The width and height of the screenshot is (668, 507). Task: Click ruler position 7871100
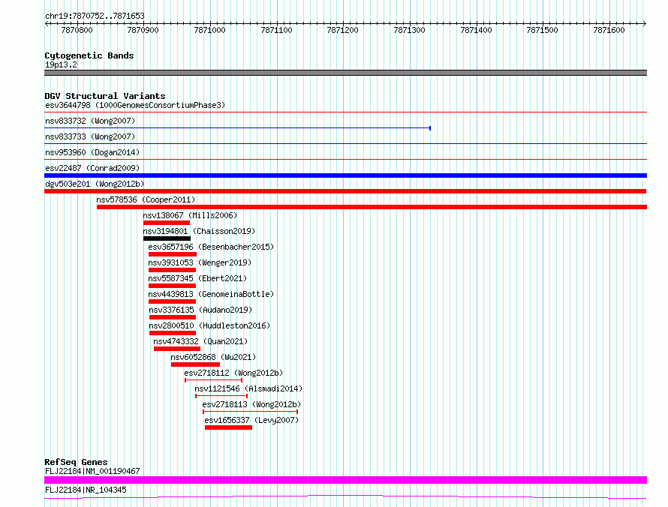pyautogui.click(x=276, y=30)
